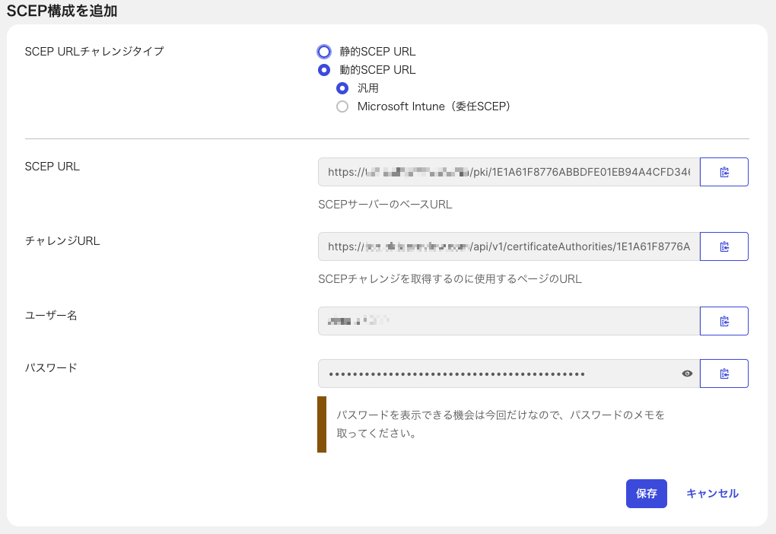
Task: Reveal the password with the eye icon
Action: pos(687,373)
